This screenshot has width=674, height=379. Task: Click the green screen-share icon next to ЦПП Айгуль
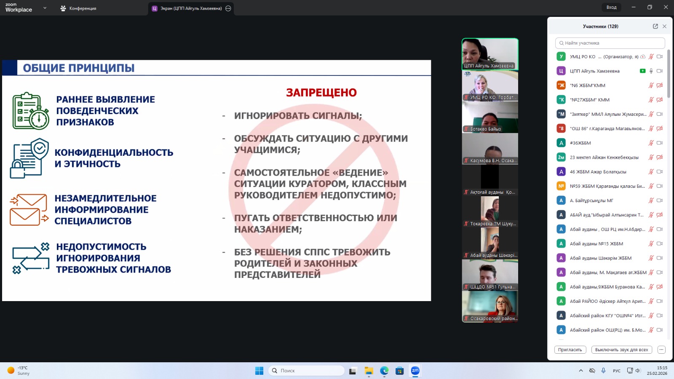coord(642,71)
